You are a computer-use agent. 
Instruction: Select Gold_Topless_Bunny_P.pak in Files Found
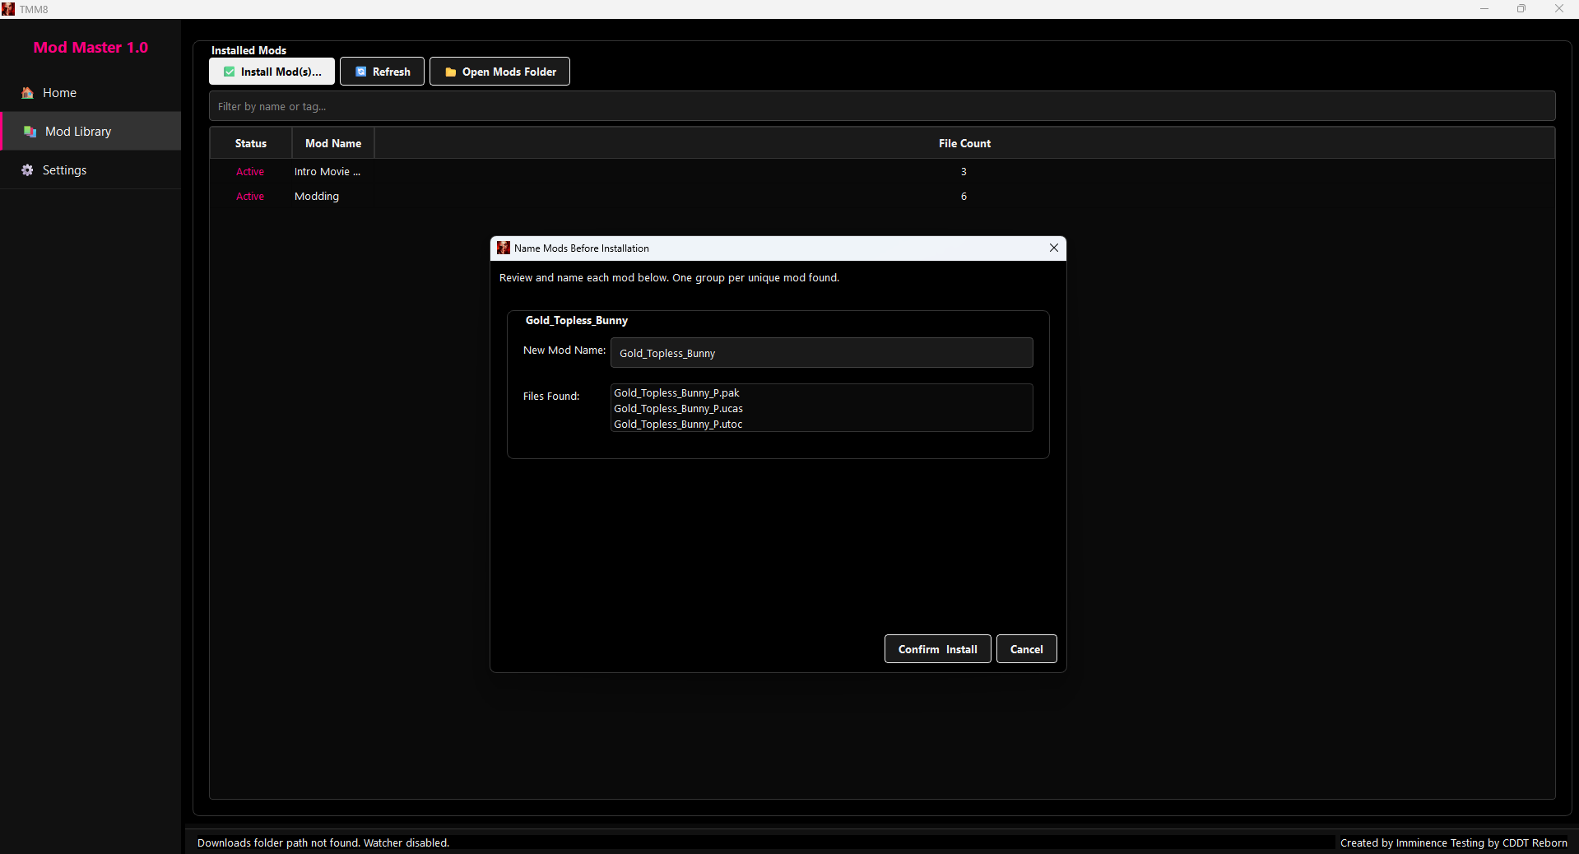(x=676, y=392)
